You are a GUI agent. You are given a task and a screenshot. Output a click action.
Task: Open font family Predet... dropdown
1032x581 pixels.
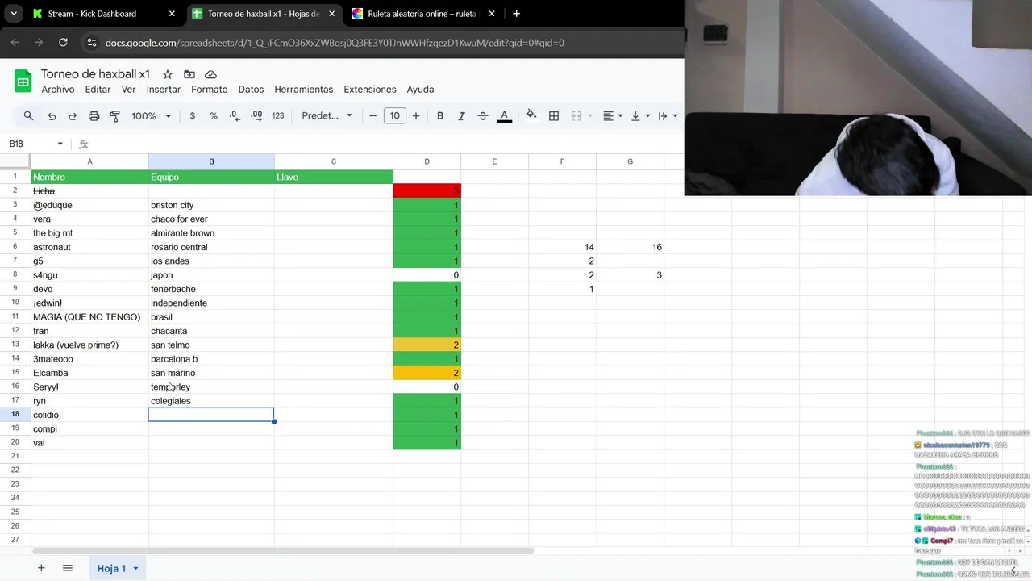[x=327, y=116]
